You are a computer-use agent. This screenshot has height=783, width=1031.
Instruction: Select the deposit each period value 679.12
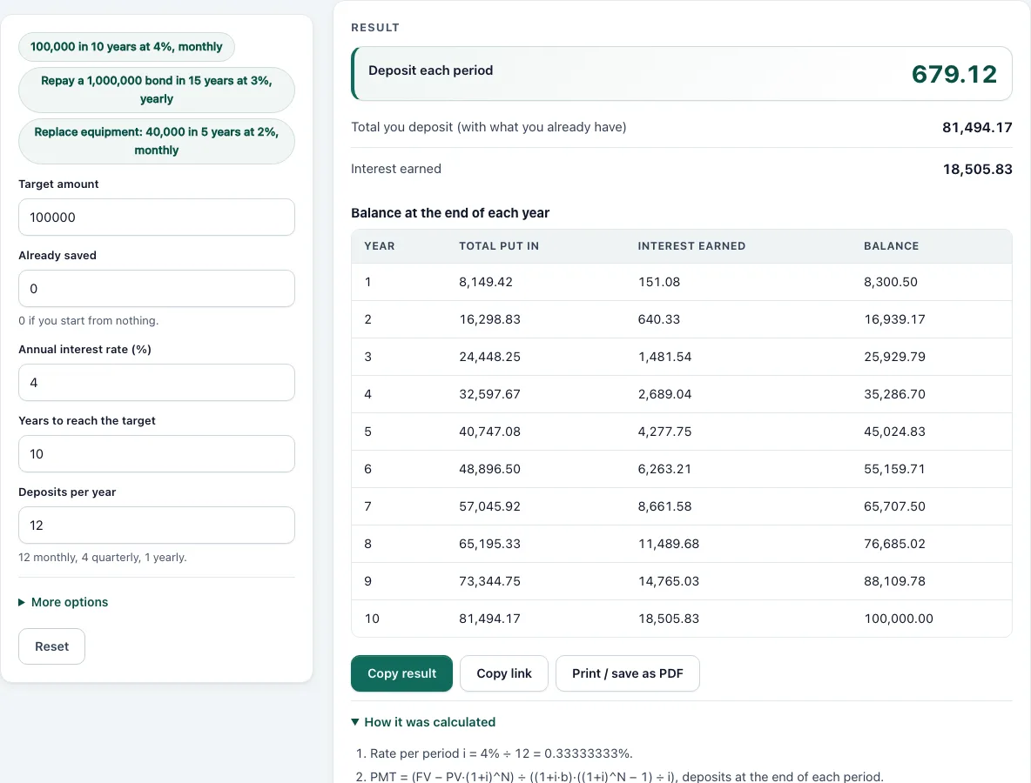point(954,74)
